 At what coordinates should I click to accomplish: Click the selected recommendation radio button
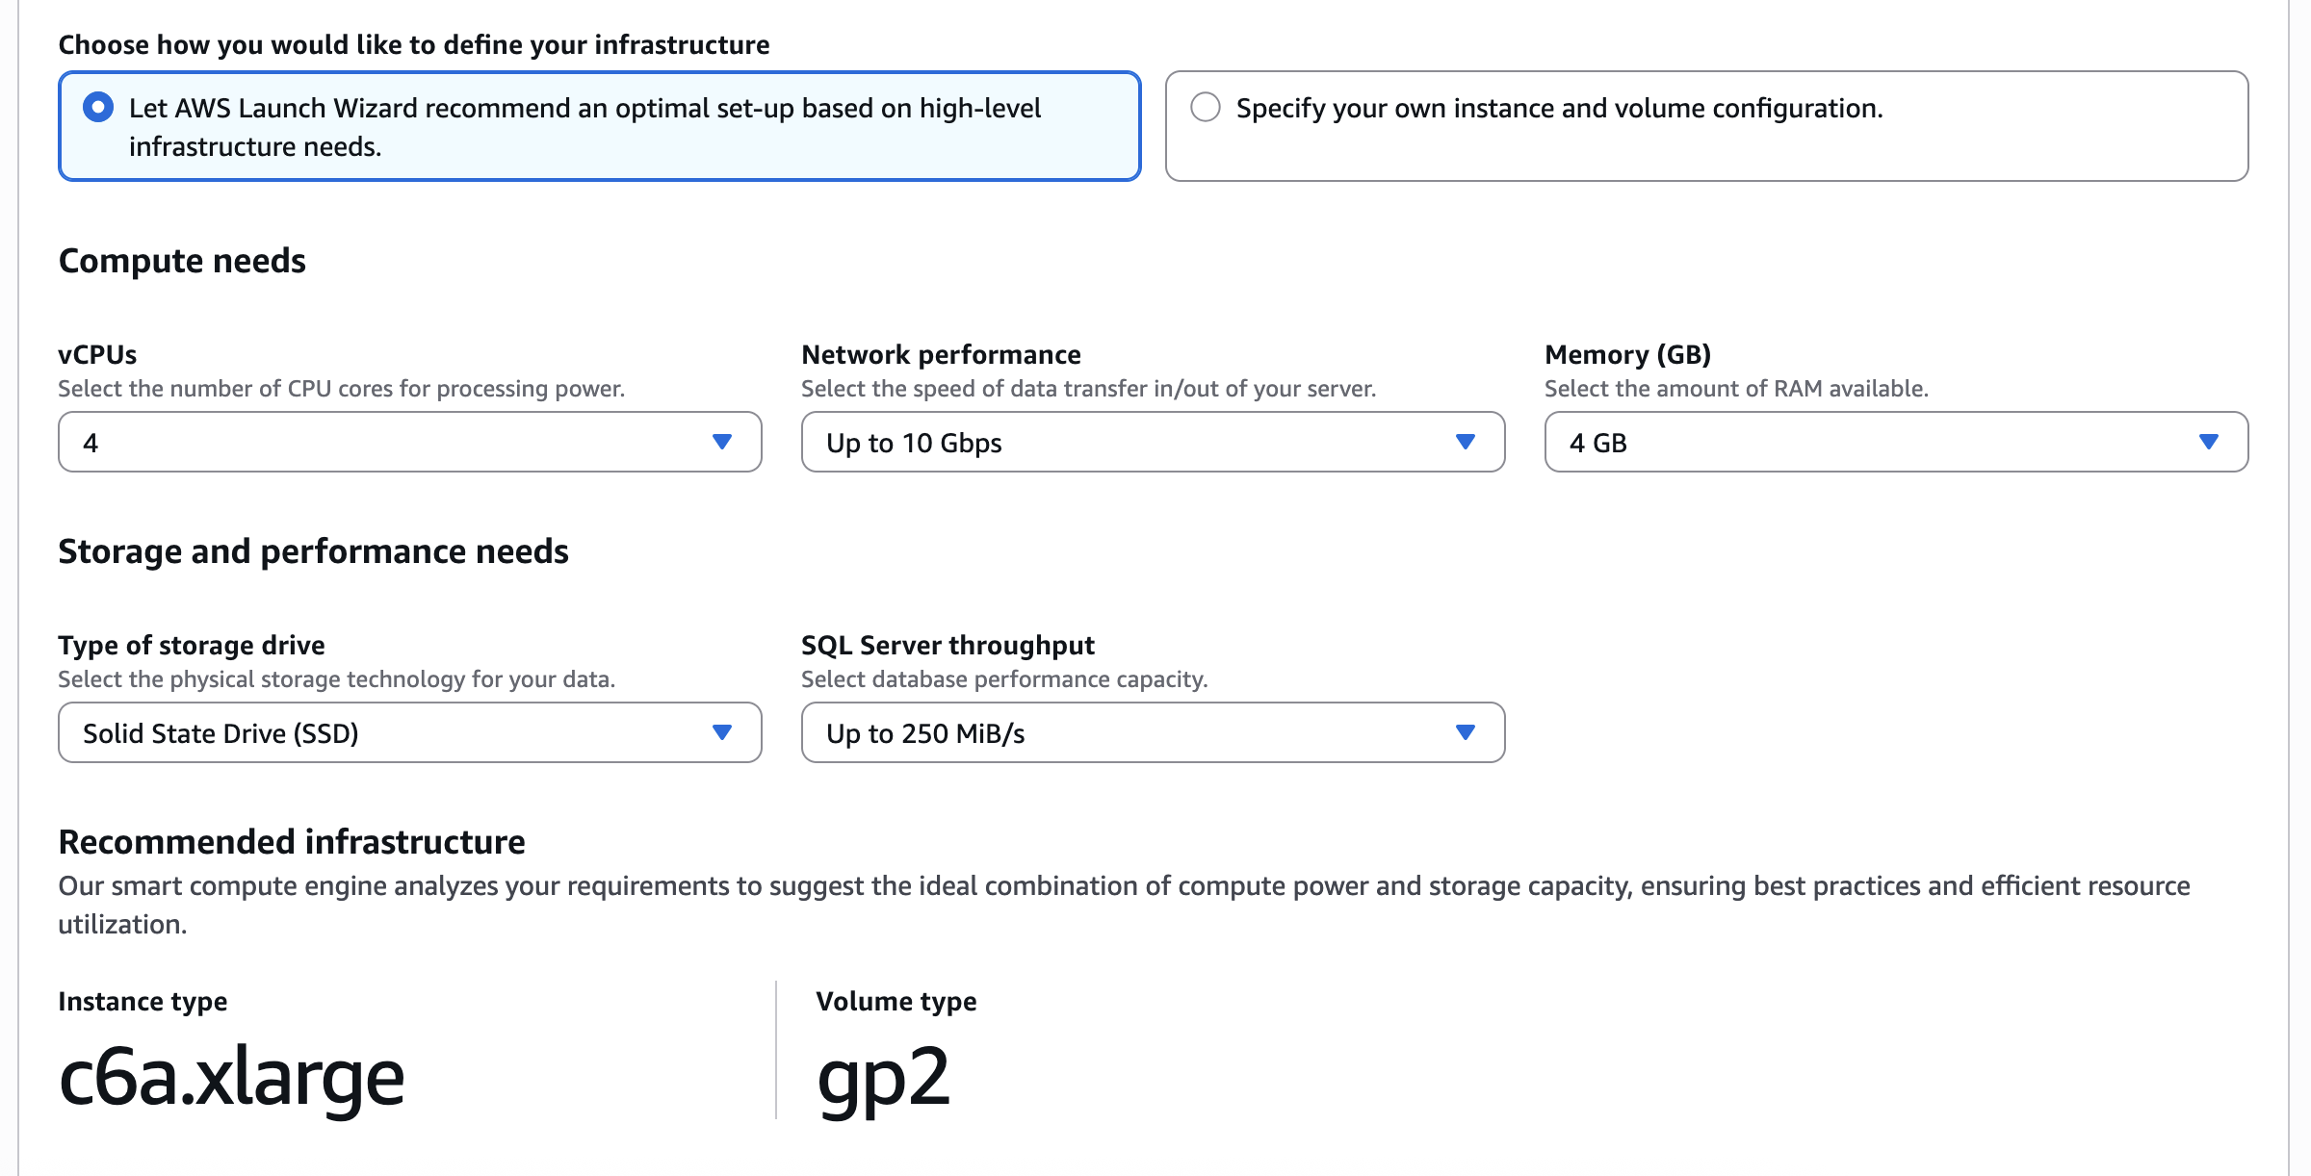99,108
